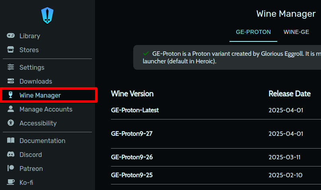321x190 pixels.
Task: Click the Heroic launcher logo icon
Action: pos(47,15)
